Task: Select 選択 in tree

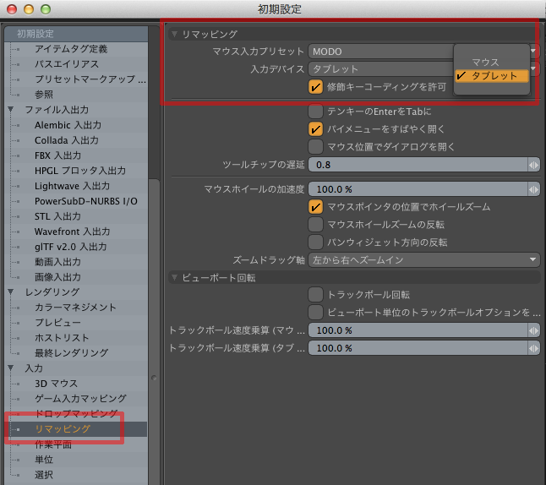Action: (44, 475)
